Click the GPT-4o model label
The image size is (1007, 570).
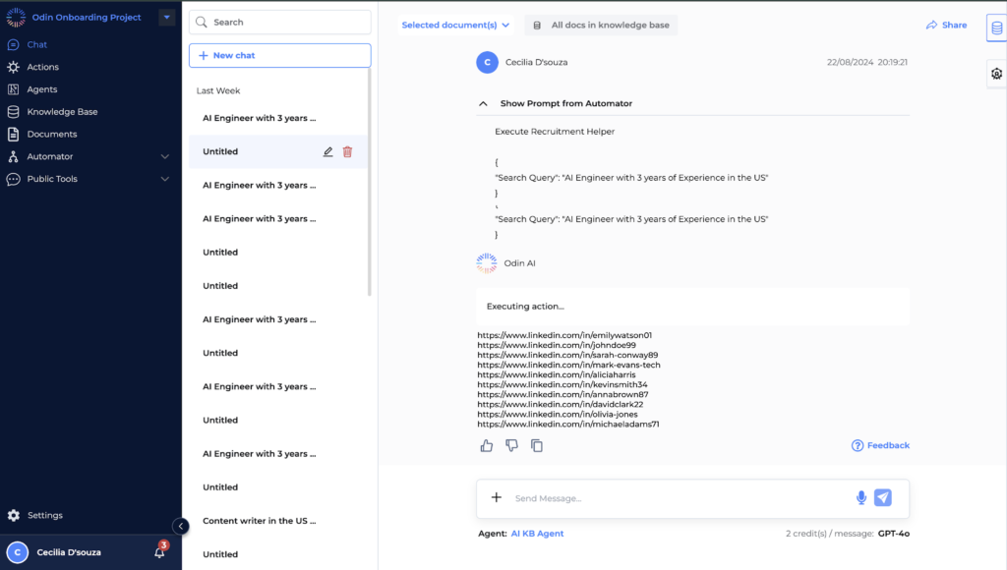894,534
